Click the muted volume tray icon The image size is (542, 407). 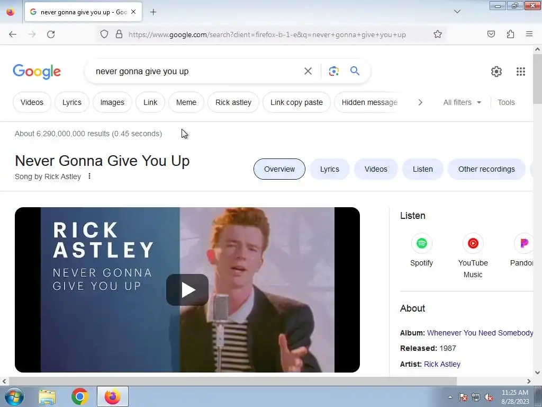click(x=489, y=397)
